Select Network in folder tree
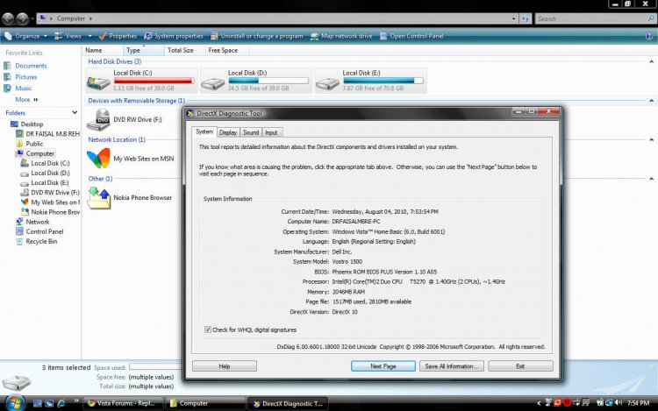Image resolution: width=658 pixels, height=411 pixels. coord(38,222)
